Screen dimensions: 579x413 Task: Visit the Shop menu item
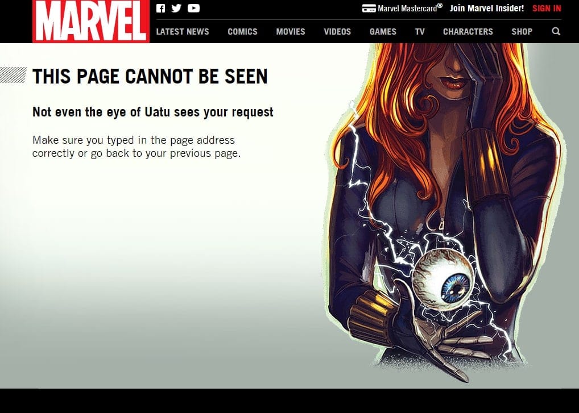tap(522, 32)
